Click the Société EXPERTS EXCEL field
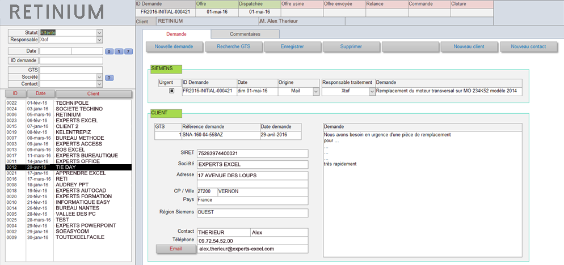This screenshot has width=564, height=265. [252, 165]
